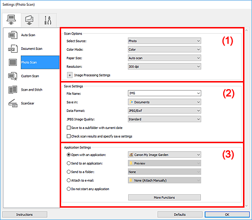Click the Document Scan PDF icon
252x220 pixels.
coord(13,49)
